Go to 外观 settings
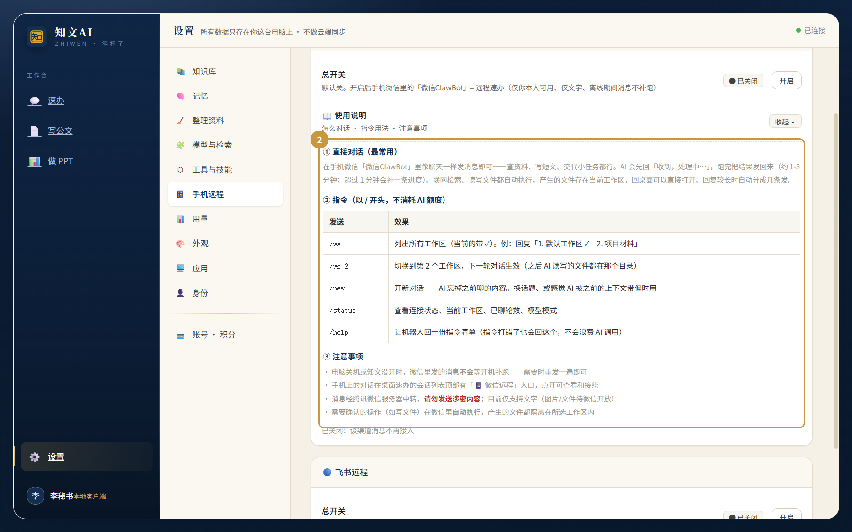Viewport: 852px width, 532px height. [225, 244]
